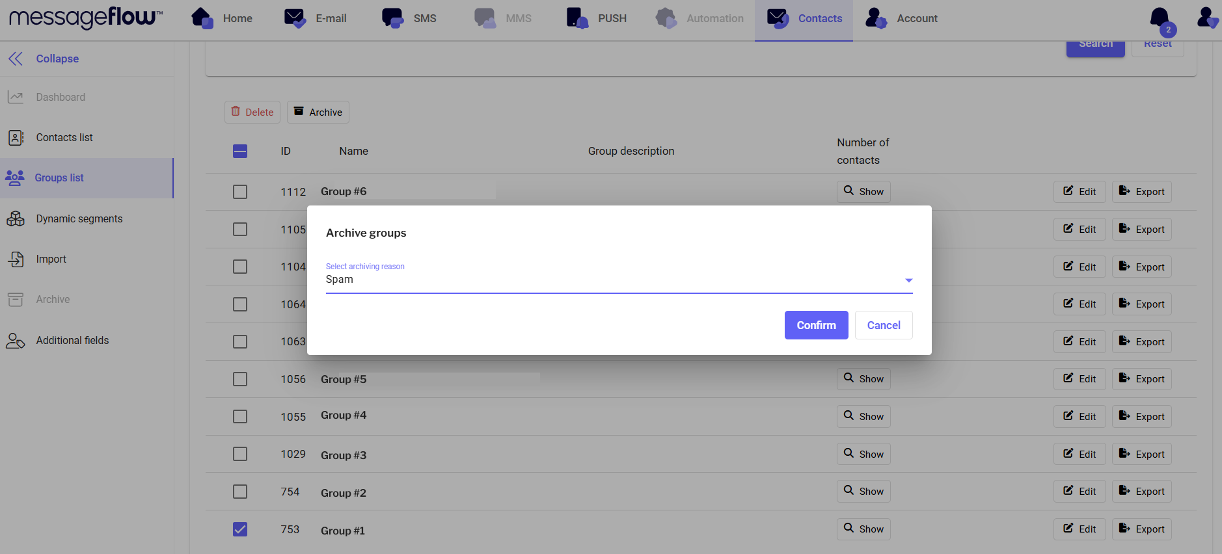Open the SMS top navigation menu
The width and height of the screenshot is (1222, 554).
tap(409, 18)
